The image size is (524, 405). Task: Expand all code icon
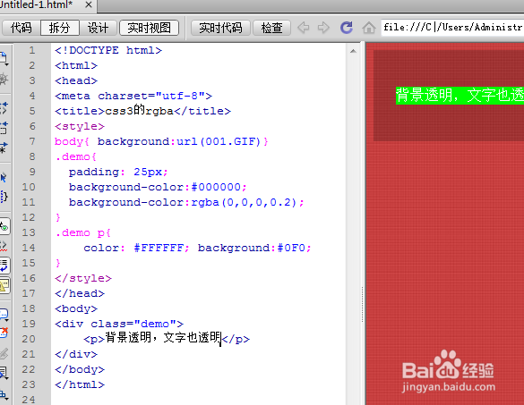[x=4, y=147]
